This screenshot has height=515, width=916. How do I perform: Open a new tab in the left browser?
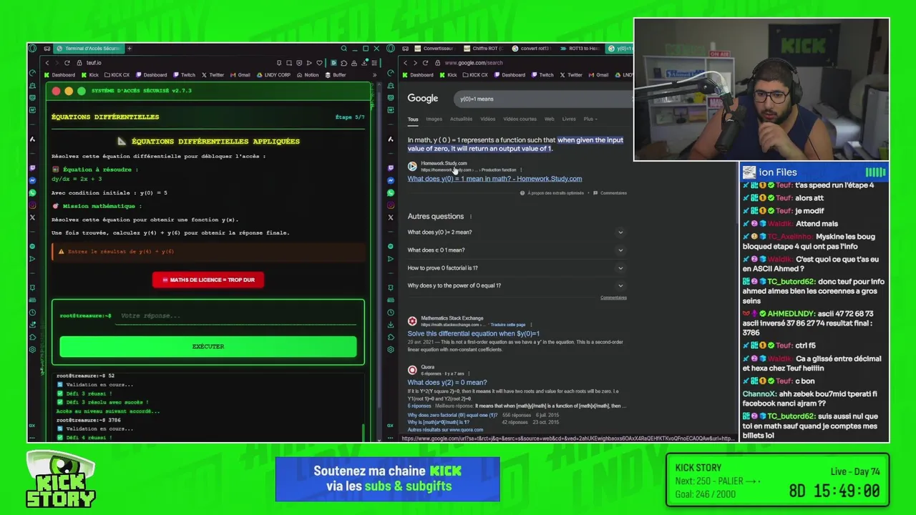130,49
